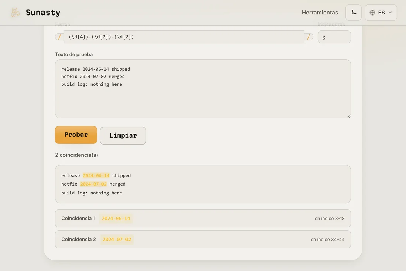Select the Coincidencia 1 result row
Viewport: 406px width, 271px height.
point(203,219)
